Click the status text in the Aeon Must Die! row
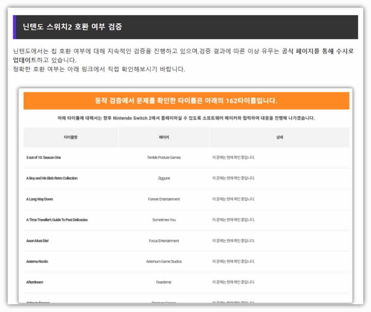Screen dimensions: 371x312 (x=233, y=241)
